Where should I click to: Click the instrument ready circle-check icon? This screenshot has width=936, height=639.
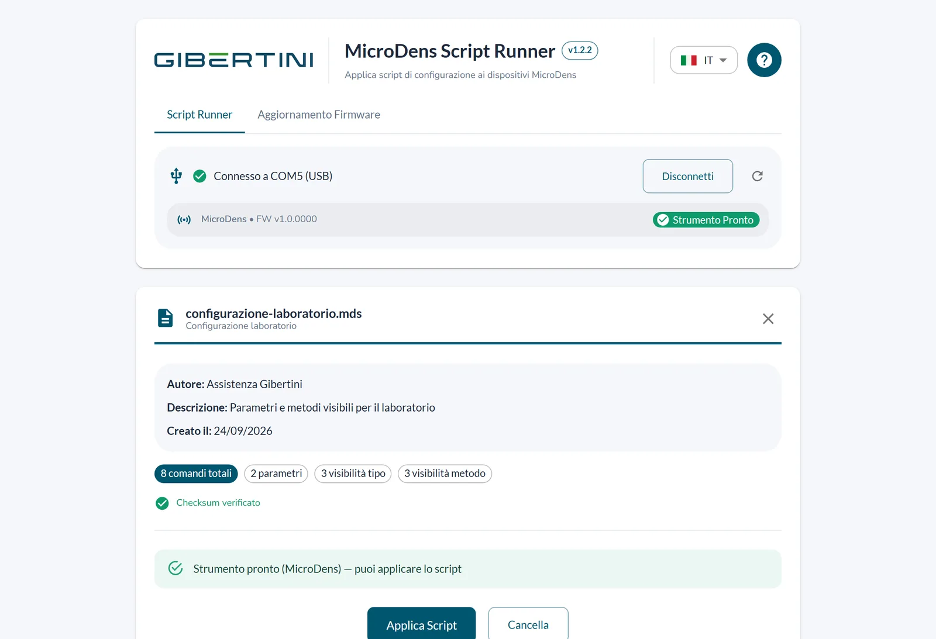coord(175,568)
